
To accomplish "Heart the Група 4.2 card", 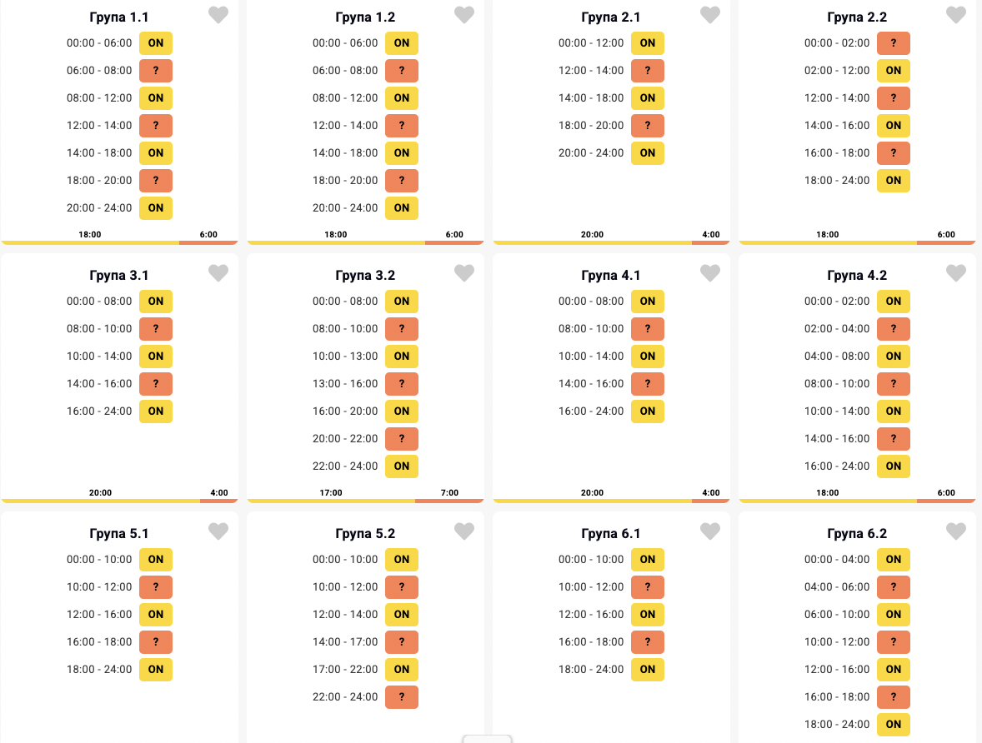I will coord(955,273).
